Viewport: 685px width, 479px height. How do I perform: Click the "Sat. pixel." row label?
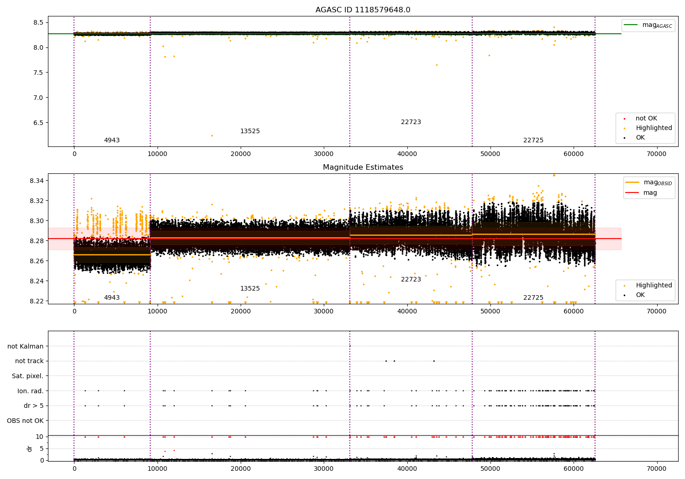click(x=27, y=376)
